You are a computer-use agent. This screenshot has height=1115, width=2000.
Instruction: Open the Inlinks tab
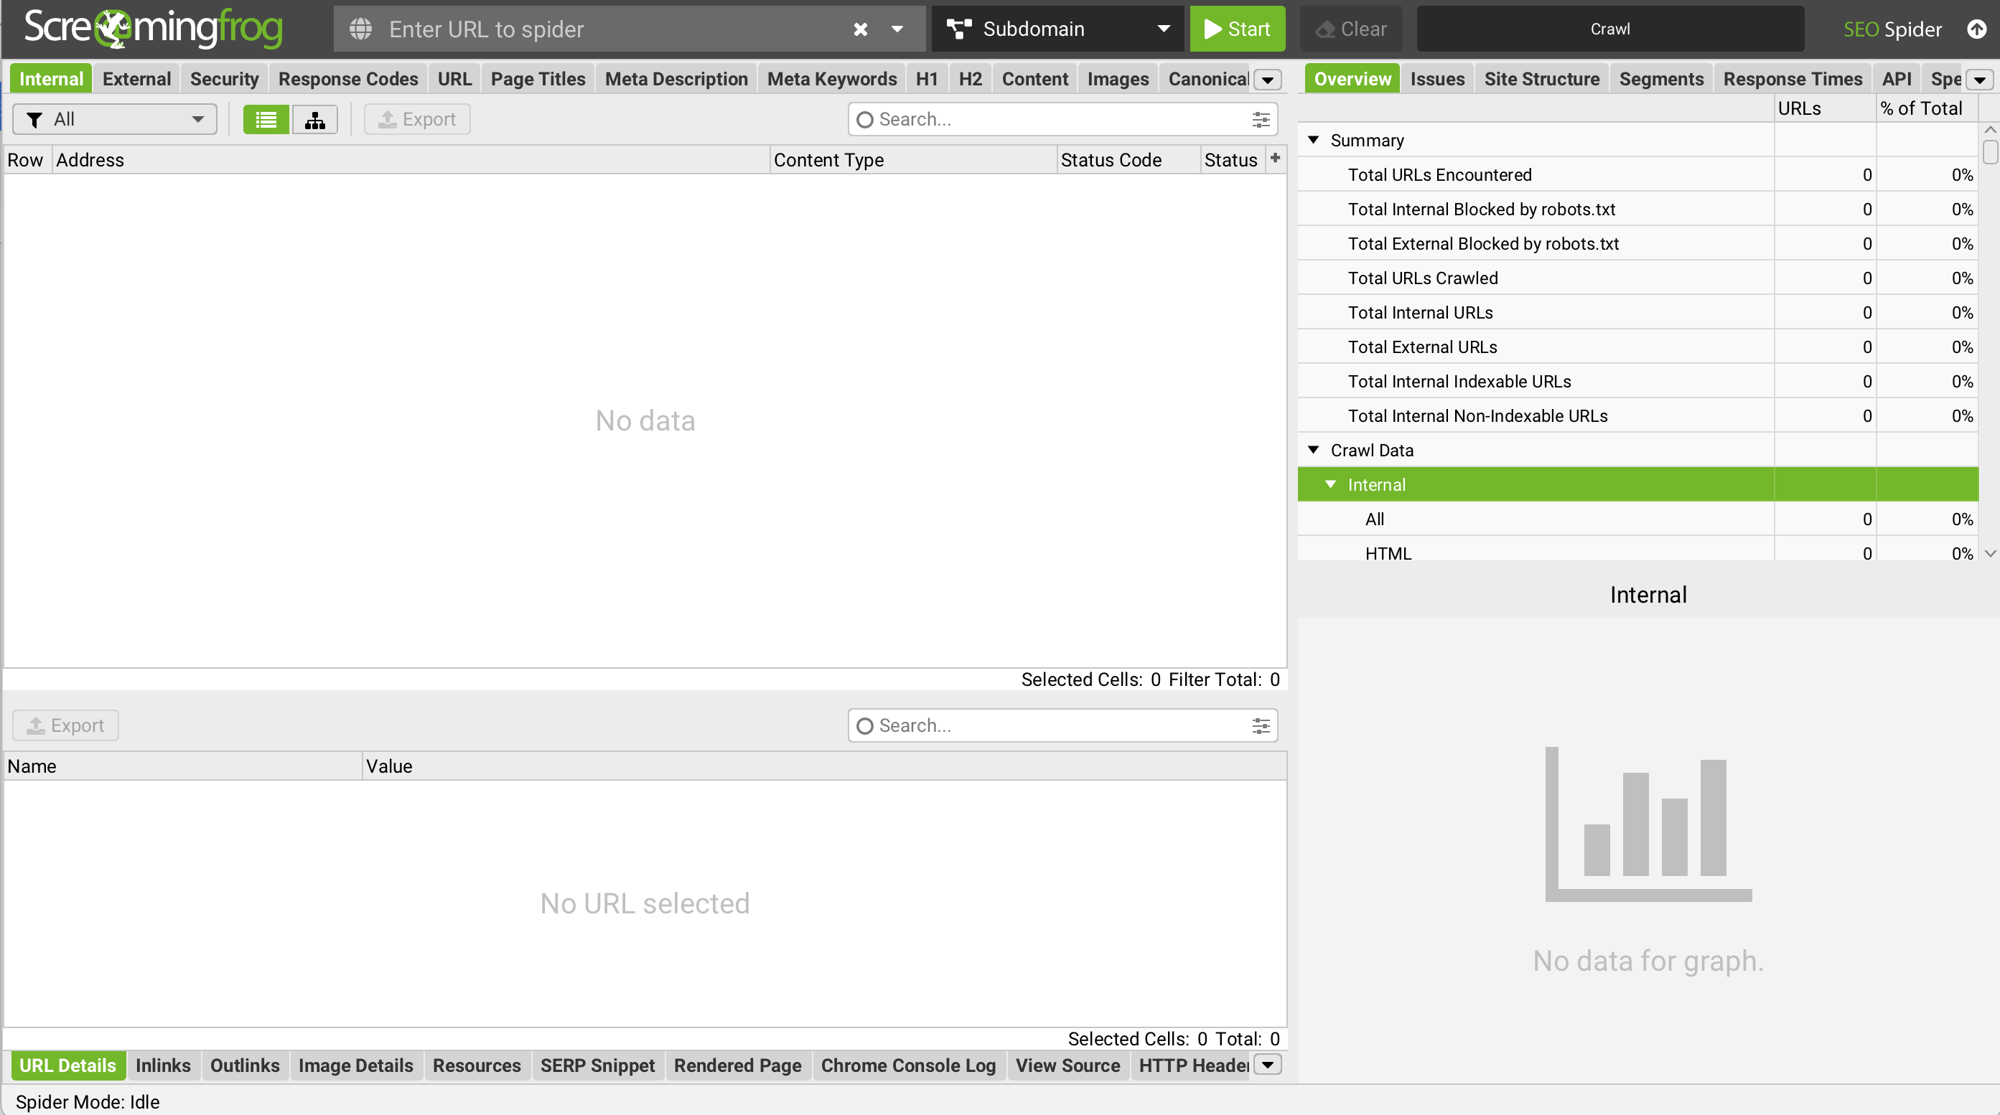[163, 1065]
